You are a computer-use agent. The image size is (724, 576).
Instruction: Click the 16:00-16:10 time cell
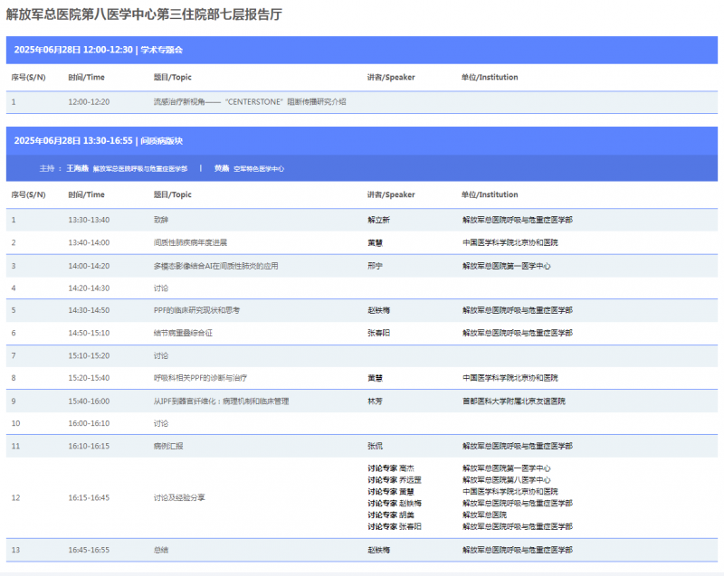tap(89, 423)
